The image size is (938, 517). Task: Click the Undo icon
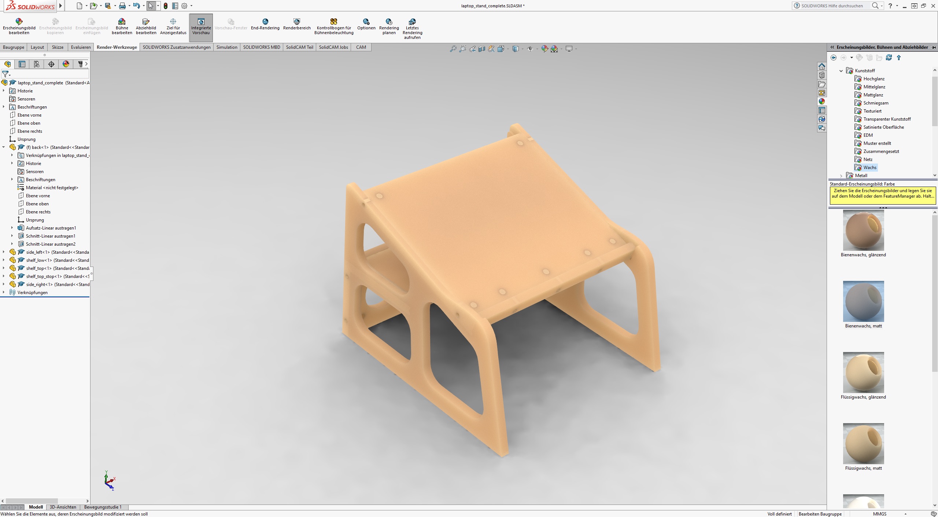(137, 6)
